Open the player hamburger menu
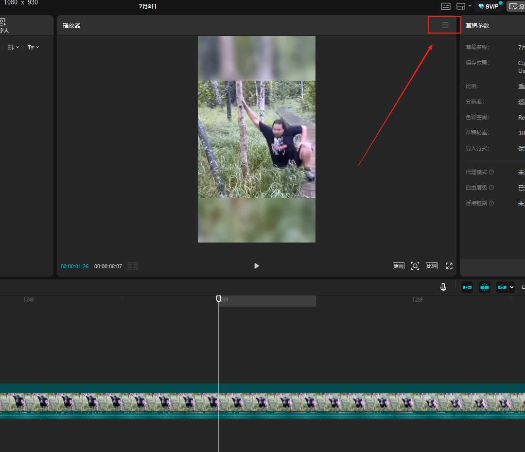This screenshot has width=525, height=452. click(445, 25)
